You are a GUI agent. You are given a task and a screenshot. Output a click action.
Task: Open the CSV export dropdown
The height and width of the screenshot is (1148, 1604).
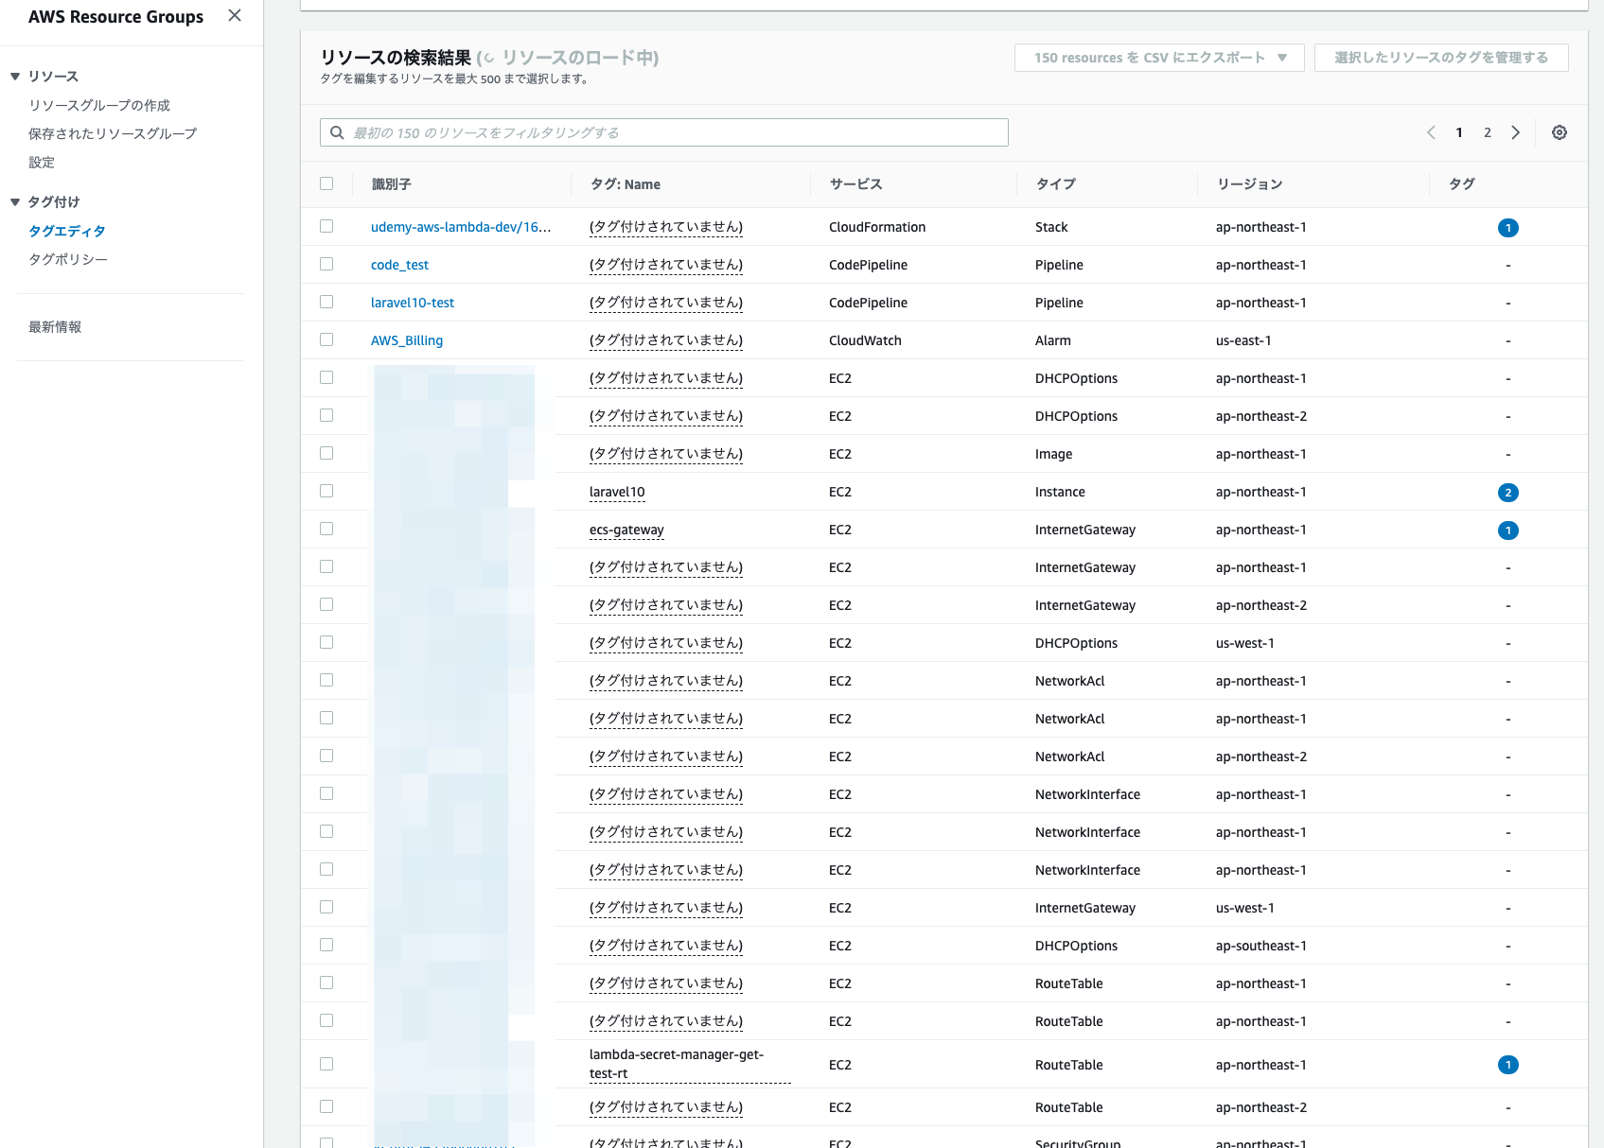(x=1158, y=57)
